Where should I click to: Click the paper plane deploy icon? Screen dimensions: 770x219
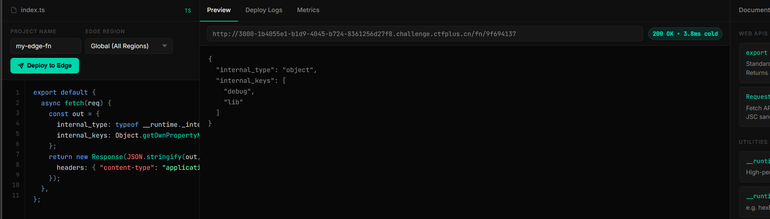pyautogui.click(x=21, y=66)
